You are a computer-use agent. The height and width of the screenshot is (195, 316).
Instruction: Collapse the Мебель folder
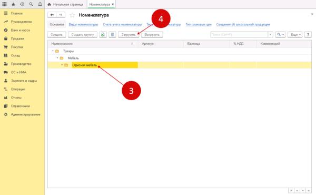57,58
